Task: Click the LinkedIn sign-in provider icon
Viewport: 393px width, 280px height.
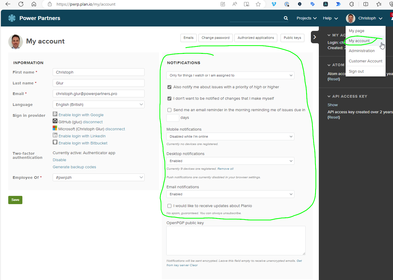Action: (55, 135)
